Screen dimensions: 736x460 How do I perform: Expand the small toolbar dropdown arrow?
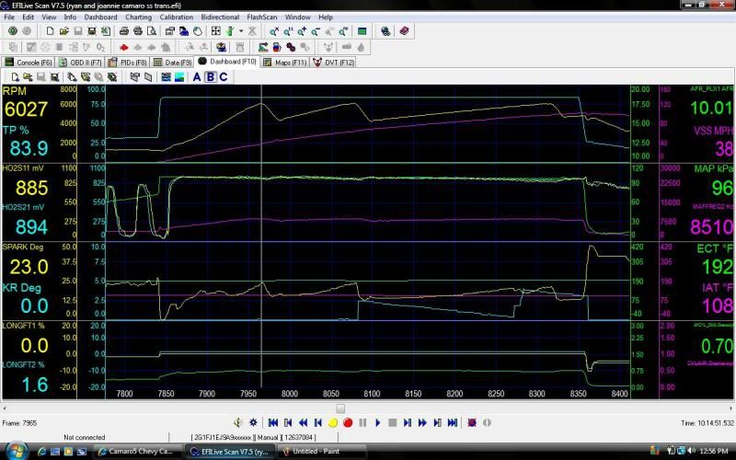(241, 30)
